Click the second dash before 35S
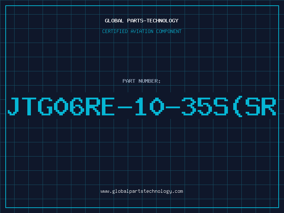284x213 pixels. 173,107
